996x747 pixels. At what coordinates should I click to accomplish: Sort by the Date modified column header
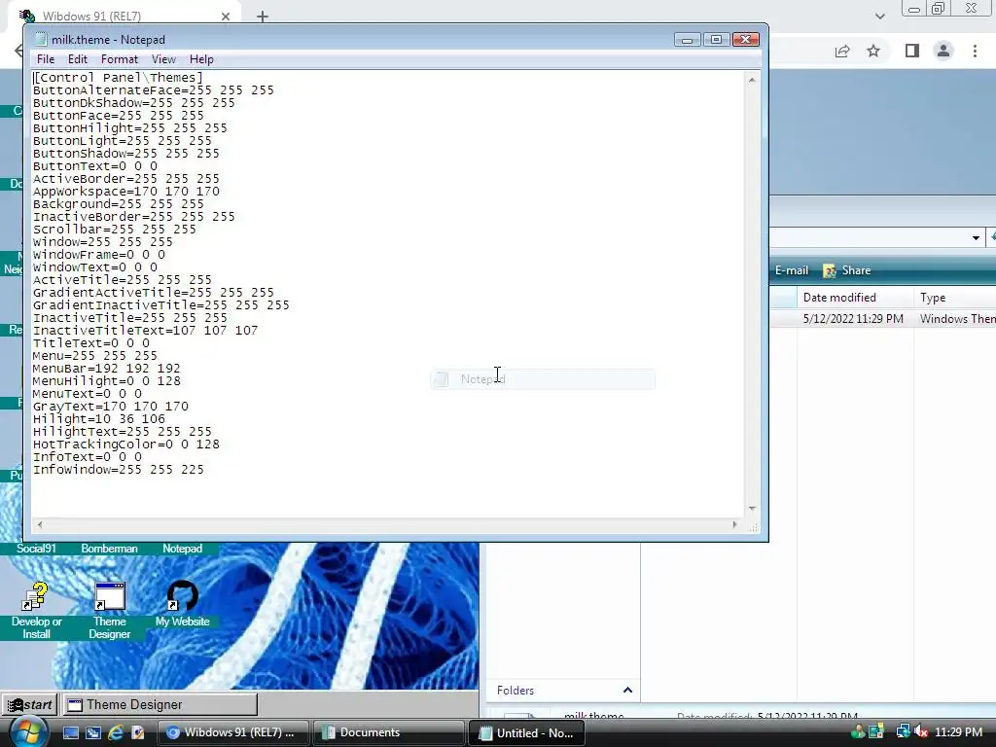pos(856,298)
